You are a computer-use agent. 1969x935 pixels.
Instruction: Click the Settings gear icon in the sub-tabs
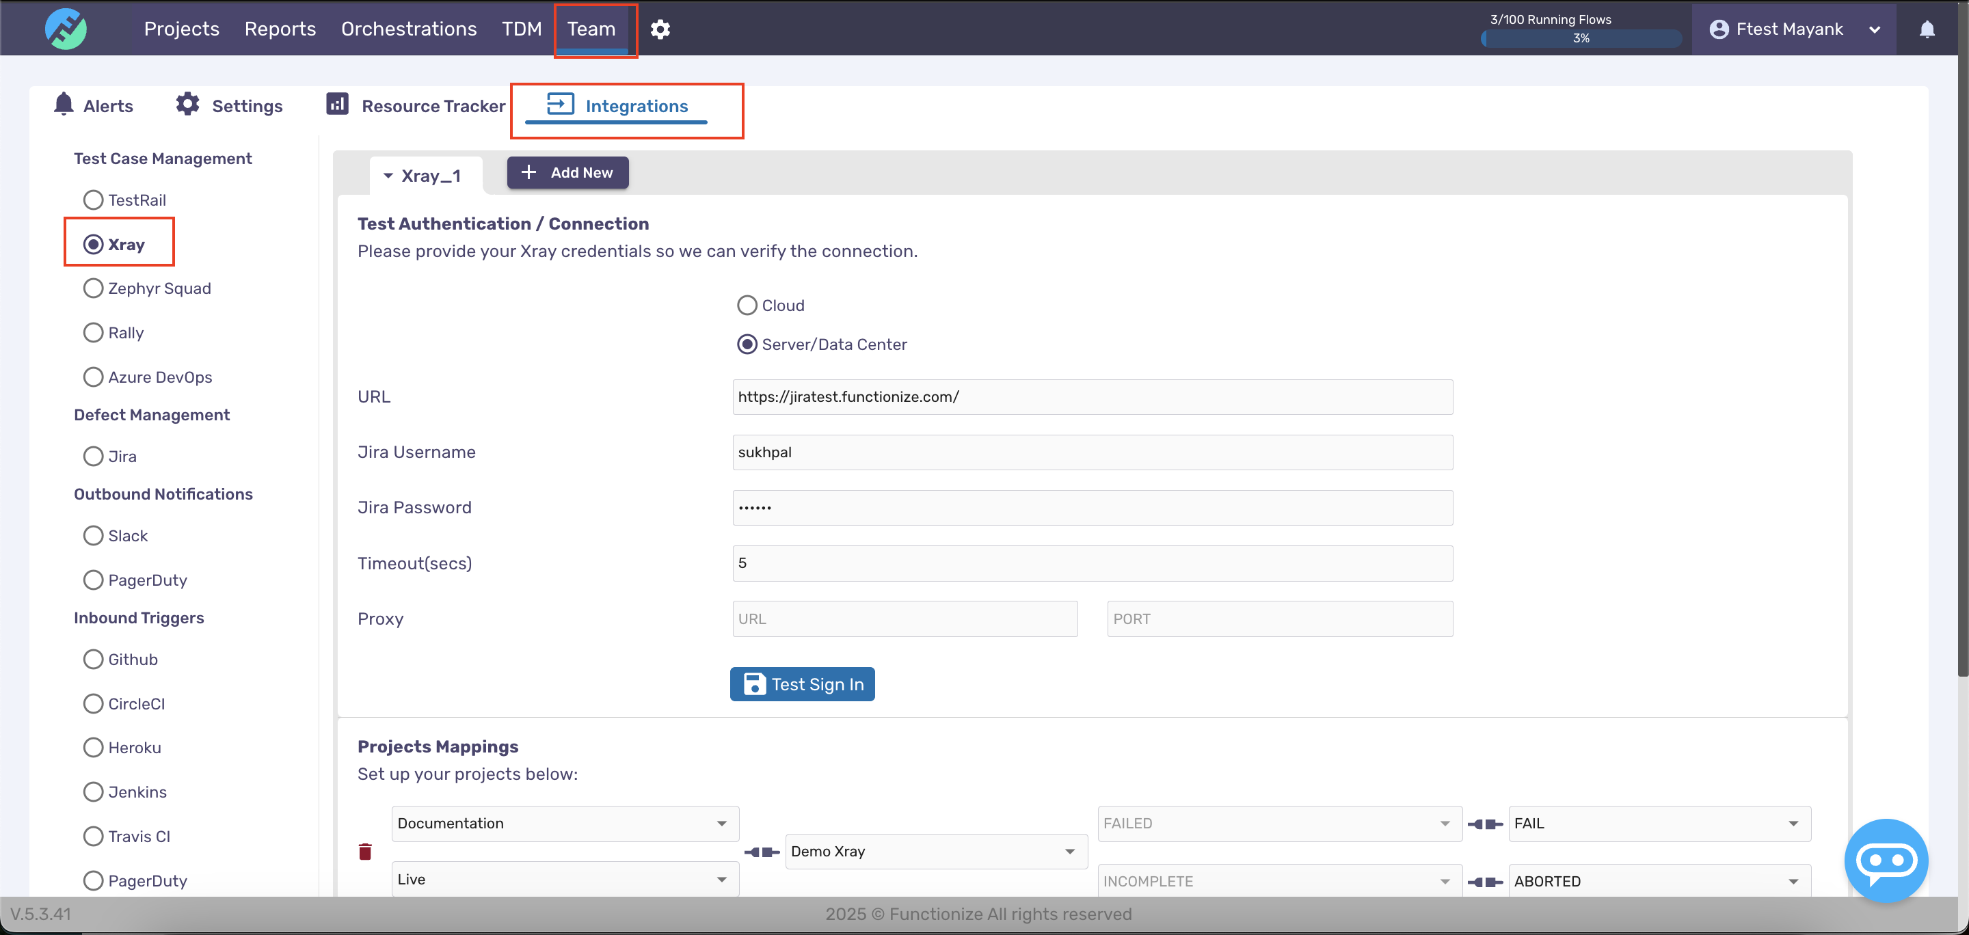coord(187,104)
